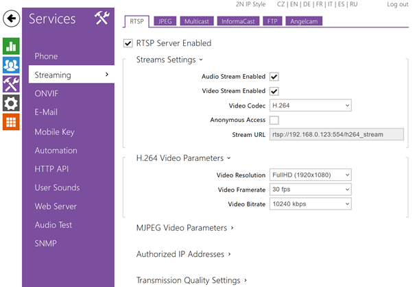Image resolution: width=415 pixels, height=287 pixels.
Task: Enable the Anonymous Access checkbox
Action: (x=274, y=121)
